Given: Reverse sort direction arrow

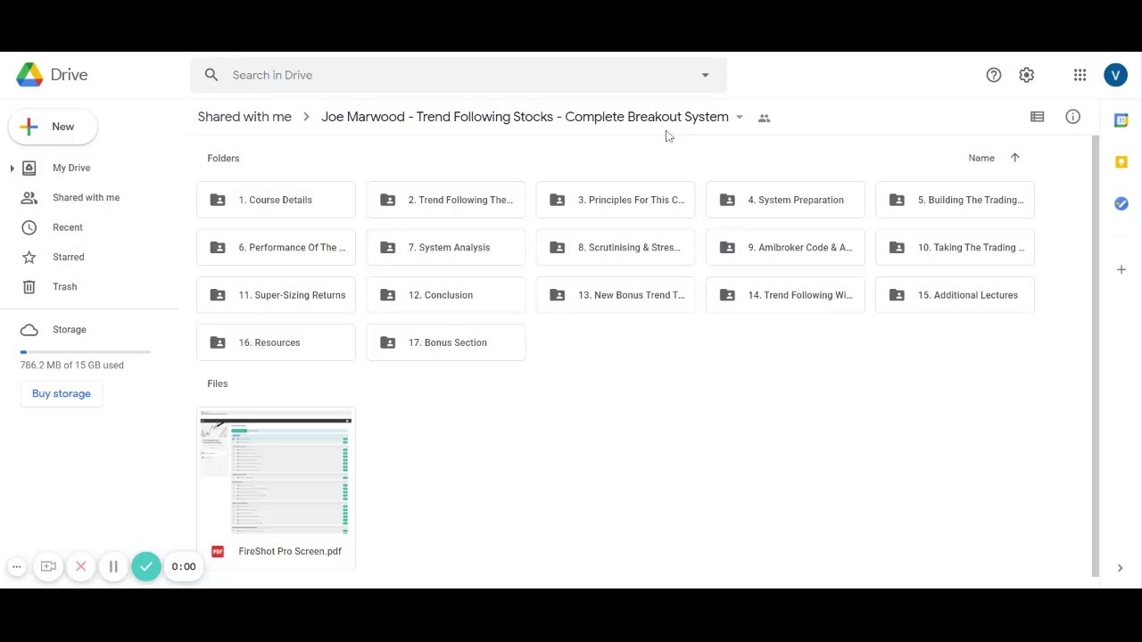Looking at the screenshot, I should (1014, 158).
